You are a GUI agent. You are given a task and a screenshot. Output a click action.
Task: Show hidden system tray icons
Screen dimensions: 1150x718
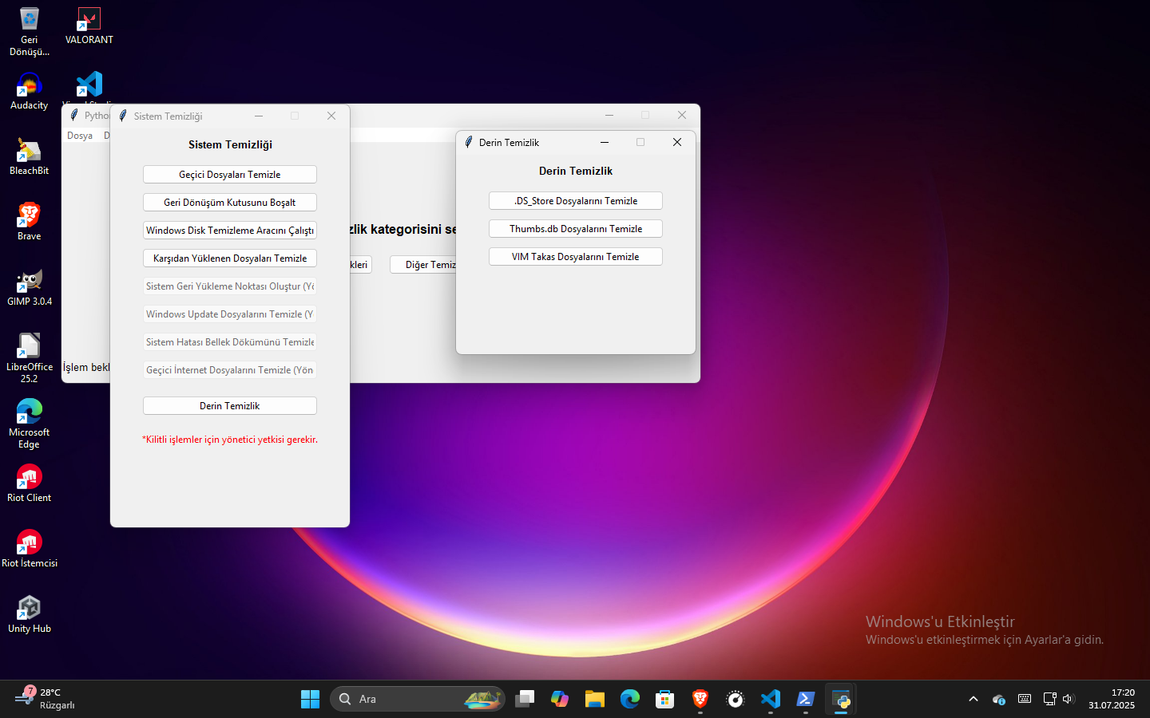[x=974, y=700]
